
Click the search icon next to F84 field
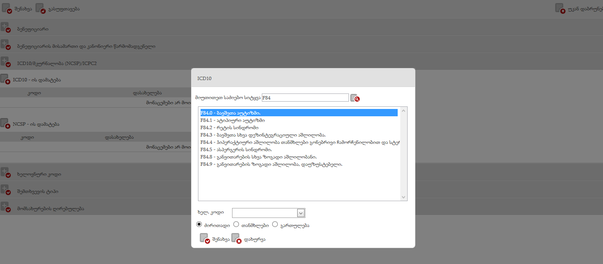pos(355,98)
